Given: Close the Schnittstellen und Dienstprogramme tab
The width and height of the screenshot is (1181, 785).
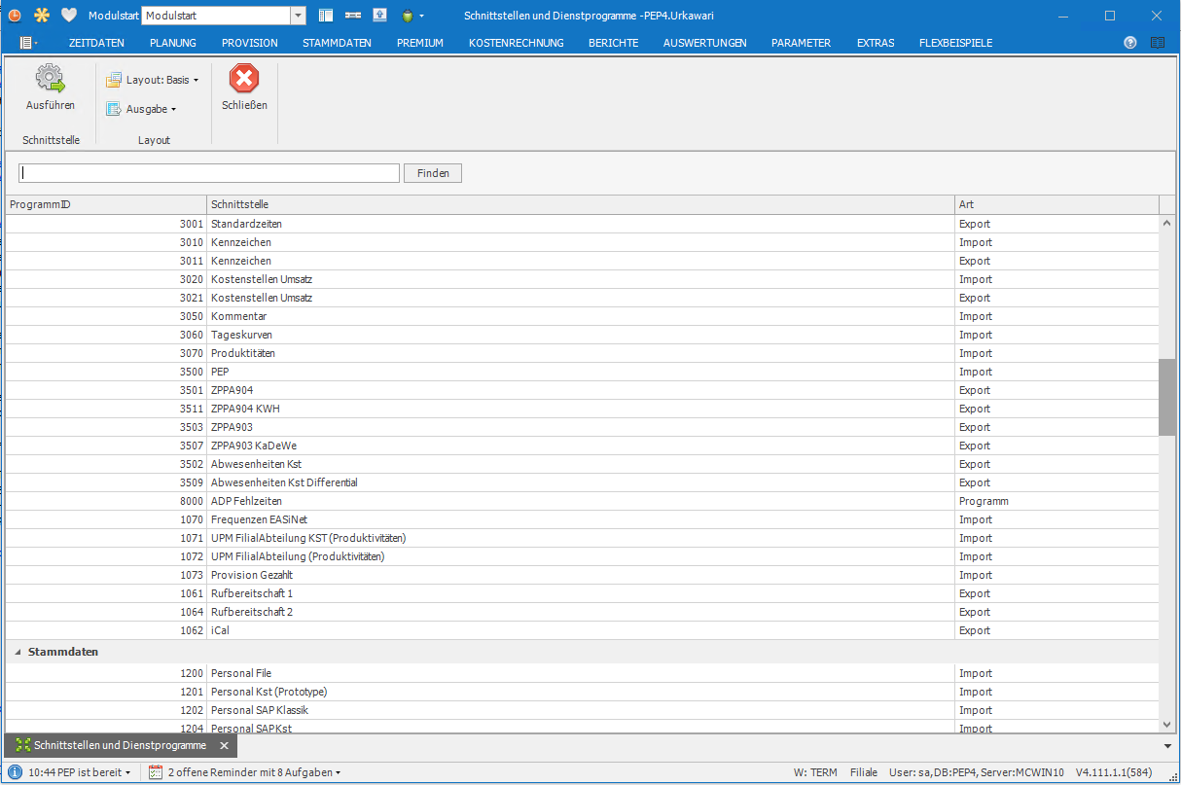Looking at the screenshot, I should coord(224,745).
